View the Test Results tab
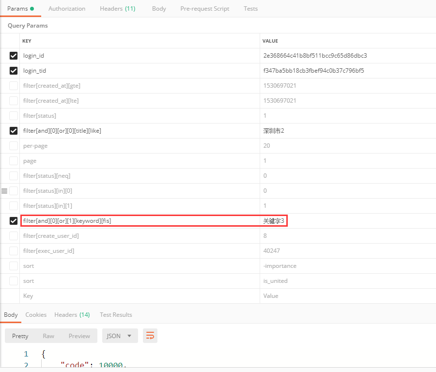 116,315
